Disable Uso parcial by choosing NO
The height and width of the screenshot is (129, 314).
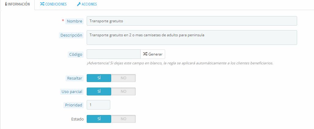[123, 91]
